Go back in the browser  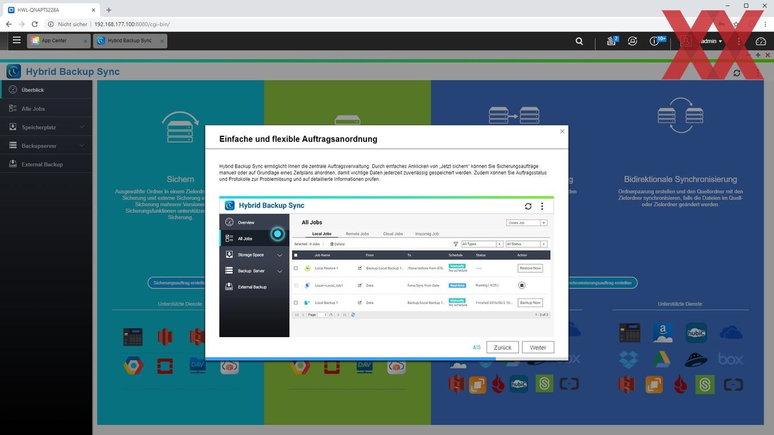[x=9, y=24]
